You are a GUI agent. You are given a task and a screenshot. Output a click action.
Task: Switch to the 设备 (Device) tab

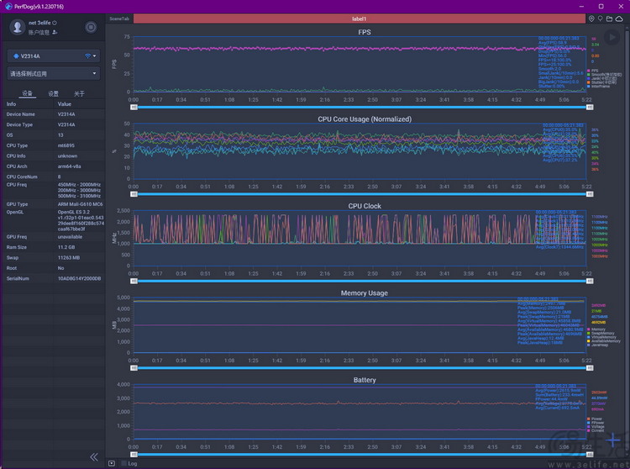[x=28, y=93]
